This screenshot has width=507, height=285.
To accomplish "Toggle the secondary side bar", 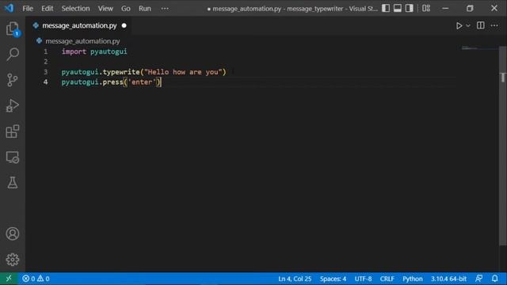I will (x=409, y=9).
